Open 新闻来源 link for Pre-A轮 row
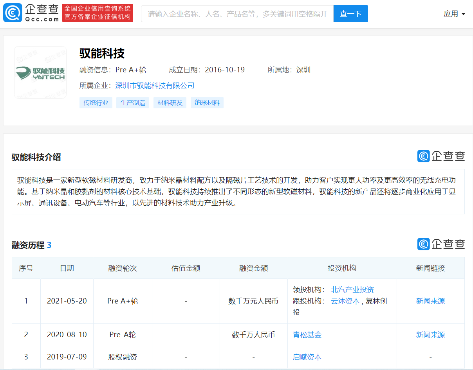Screen dimensions: 473x370 [430, 335]
